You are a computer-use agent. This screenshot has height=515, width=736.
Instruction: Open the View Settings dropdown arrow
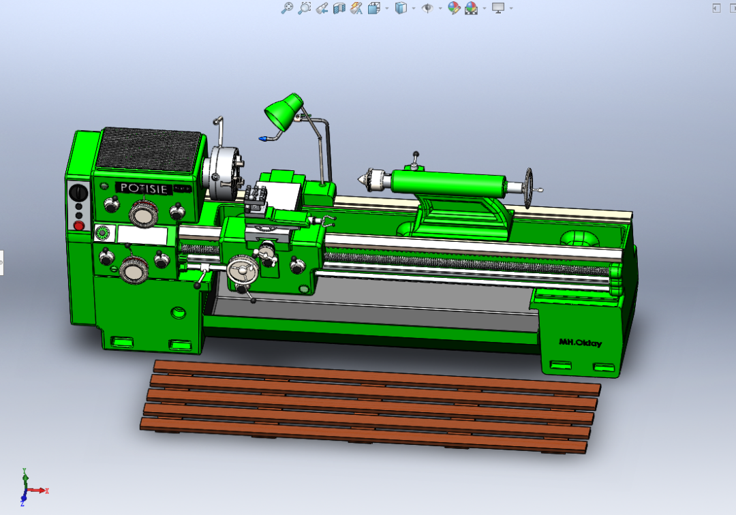click(511, 8)
